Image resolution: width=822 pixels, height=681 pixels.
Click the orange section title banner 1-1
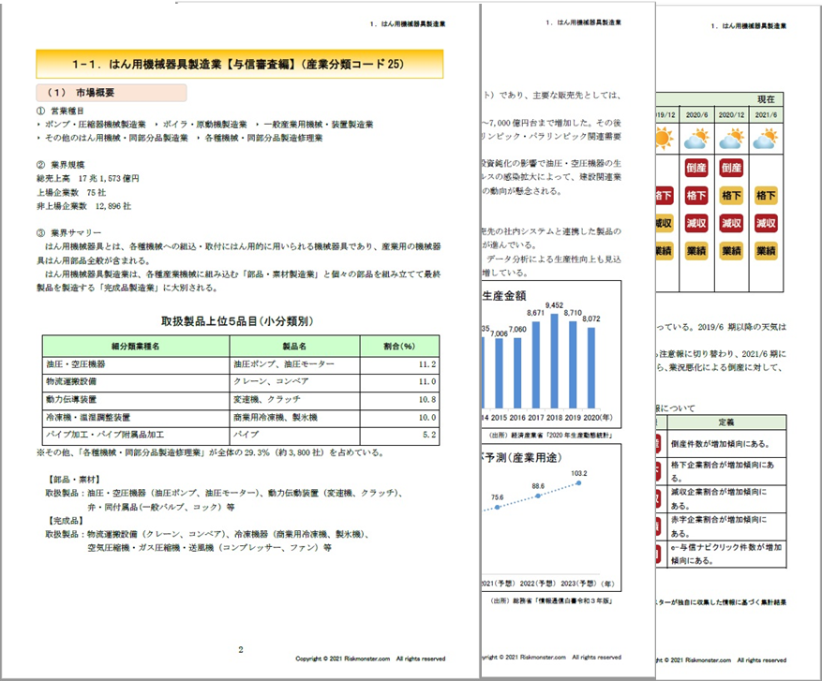239,64
